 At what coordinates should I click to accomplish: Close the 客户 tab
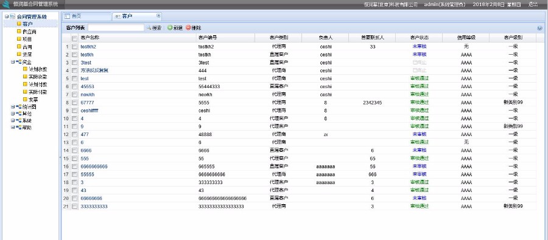(158, 16)
